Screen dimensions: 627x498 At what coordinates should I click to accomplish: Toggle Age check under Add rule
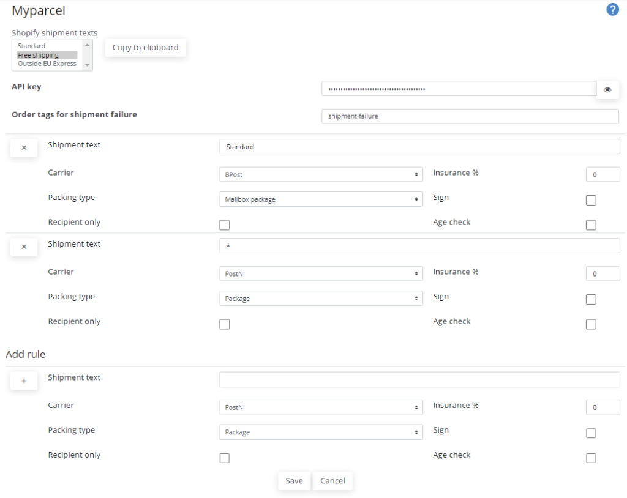tap(591, 458)
